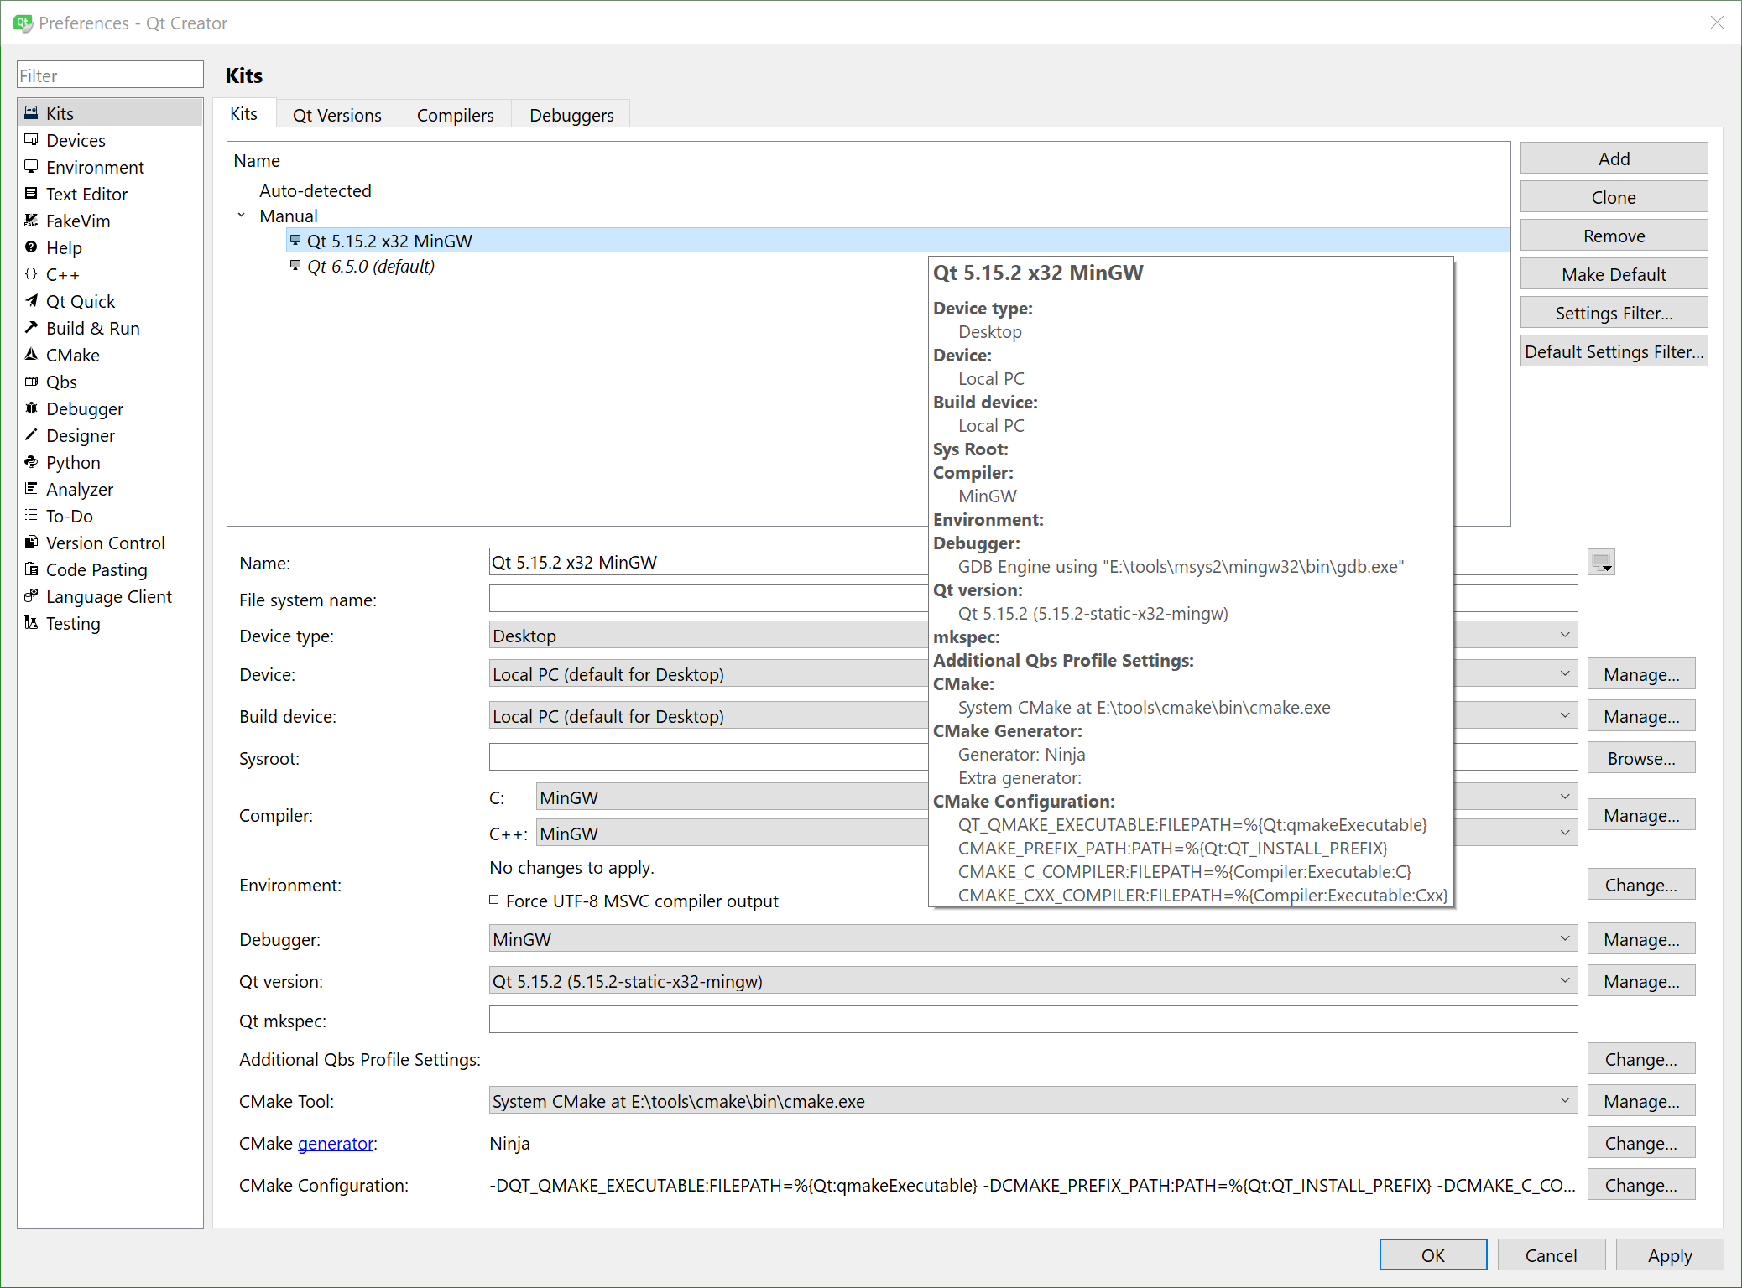Click Manage button for Qt version
The height and width of the screenshot is (1288, 1742).
(1640, 980)
